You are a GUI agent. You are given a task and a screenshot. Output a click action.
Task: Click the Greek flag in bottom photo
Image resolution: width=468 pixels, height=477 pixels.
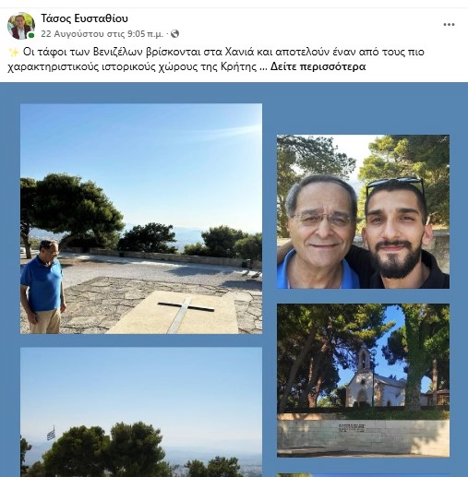click(x=51, y=434)
